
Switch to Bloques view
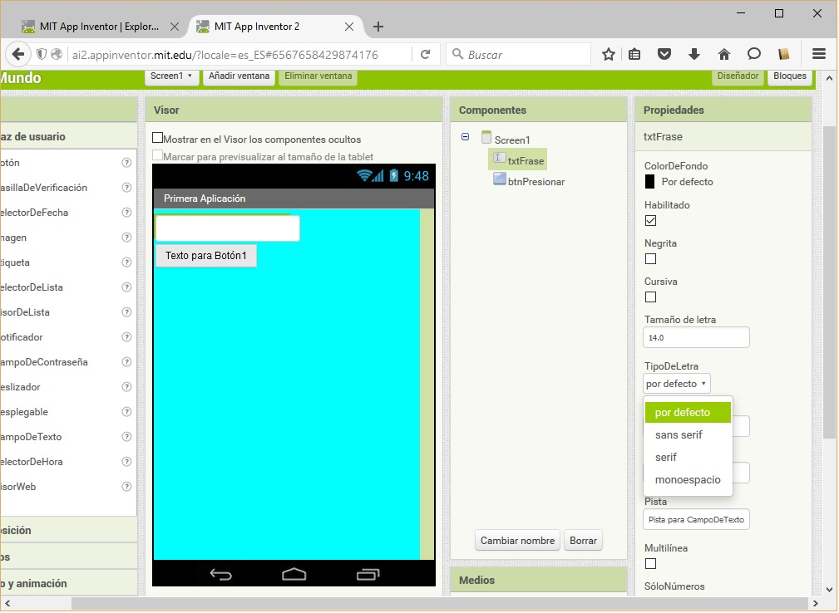(x=789, y=76)
